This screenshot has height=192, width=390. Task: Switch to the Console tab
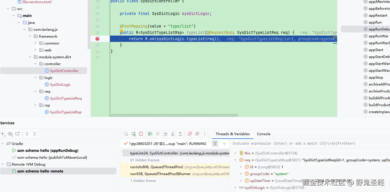tap(264, 134)
